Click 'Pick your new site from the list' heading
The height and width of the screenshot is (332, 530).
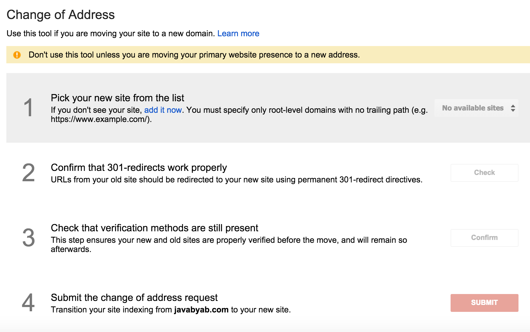tap(117, 98)
